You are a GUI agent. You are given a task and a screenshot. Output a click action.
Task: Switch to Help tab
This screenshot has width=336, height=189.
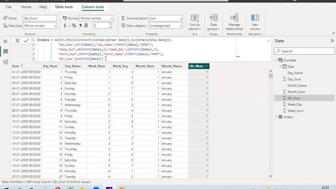pyautogui.click(x=43, y=7)
